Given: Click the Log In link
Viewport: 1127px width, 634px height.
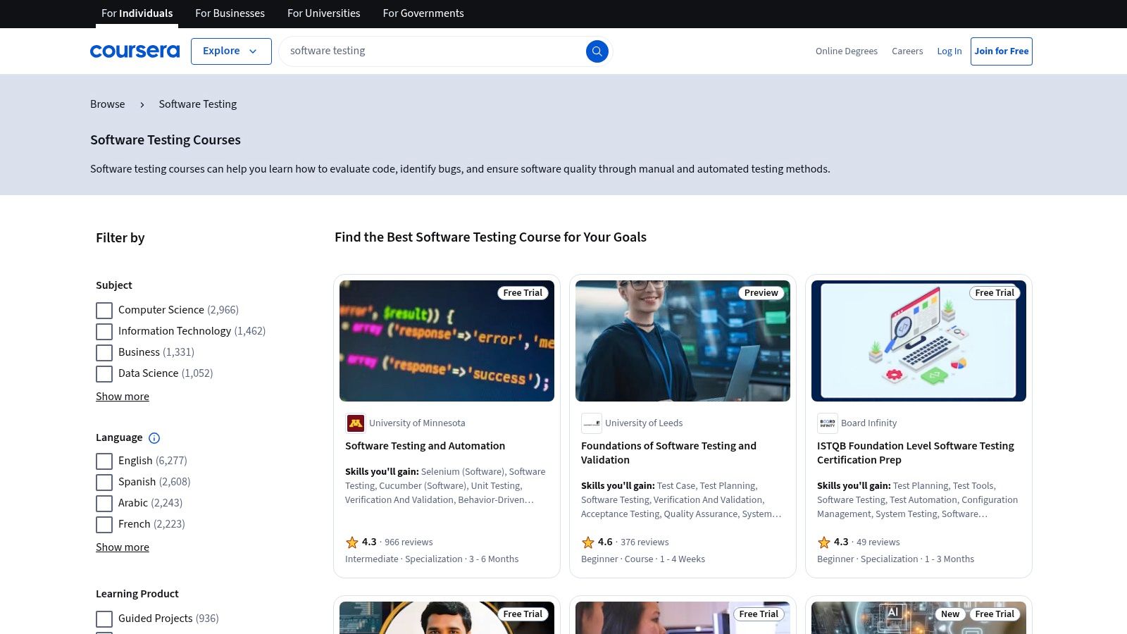Looking at the screenshot, I should click(x=949, y=51).
